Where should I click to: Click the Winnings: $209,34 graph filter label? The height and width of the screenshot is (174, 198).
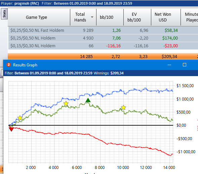tap(109, 73)
